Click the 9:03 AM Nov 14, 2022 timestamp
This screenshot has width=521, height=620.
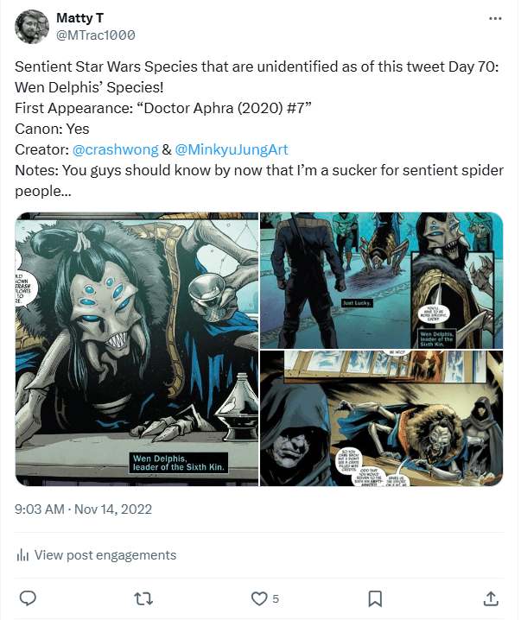coord(84,509)
